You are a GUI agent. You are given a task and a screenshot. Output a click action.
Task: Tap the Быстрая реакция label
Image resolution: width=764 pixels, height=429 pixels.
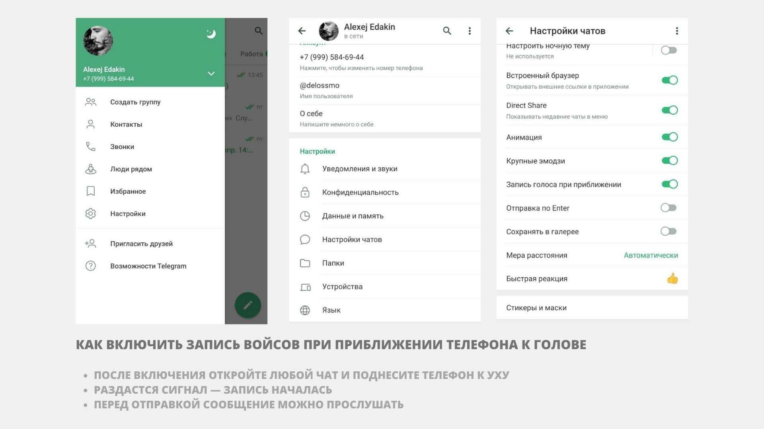click(x=537, y=279)
